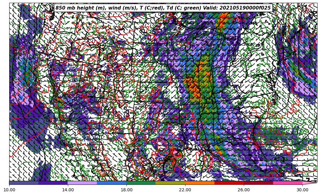Select the 14.00 colorbar tick label
The image size is (320, 195).
click(68, 190)
